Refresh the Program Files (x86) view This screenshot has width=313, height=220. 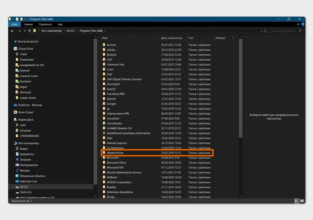pyautogui.click(x=265, y=31)
